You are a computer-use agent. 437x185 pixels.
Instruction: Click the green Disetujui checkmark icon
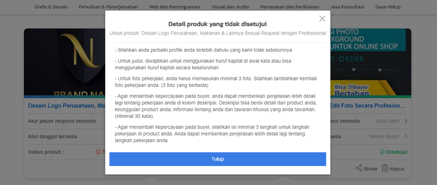[x=383, y=152]
